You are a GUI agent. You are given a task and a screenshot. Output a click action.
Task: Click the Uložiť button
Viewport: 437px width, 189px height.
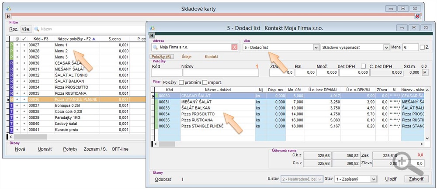pyautogui.click(x=391, y=179)
